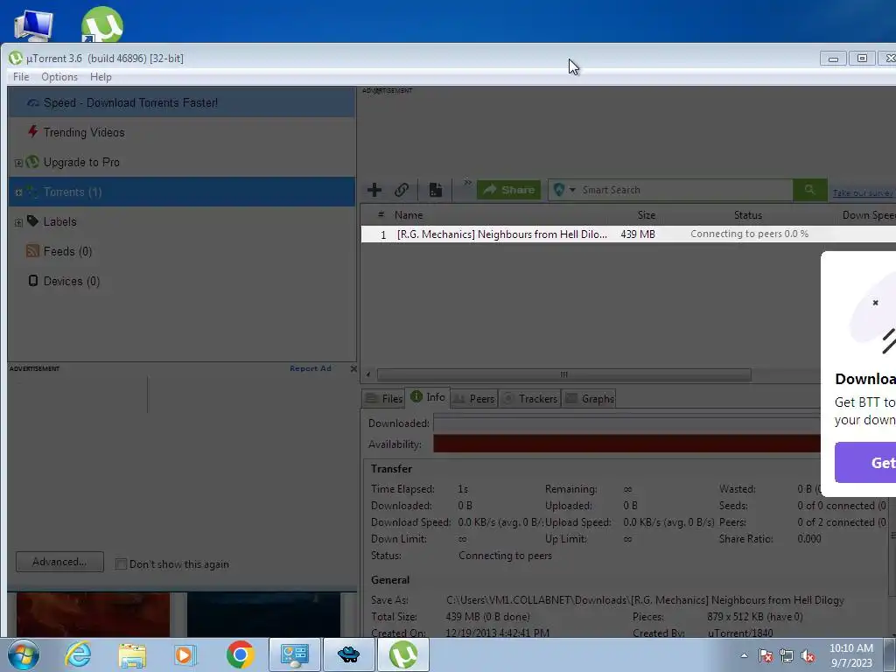Click the Add Torrent plus icon
Screen dimensions: 896x672
pyautogui.click(x=374, y=190)
